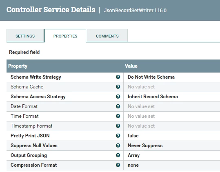
Task: Change the 'Inherit Record Schema' value
Action: [153, 97]
